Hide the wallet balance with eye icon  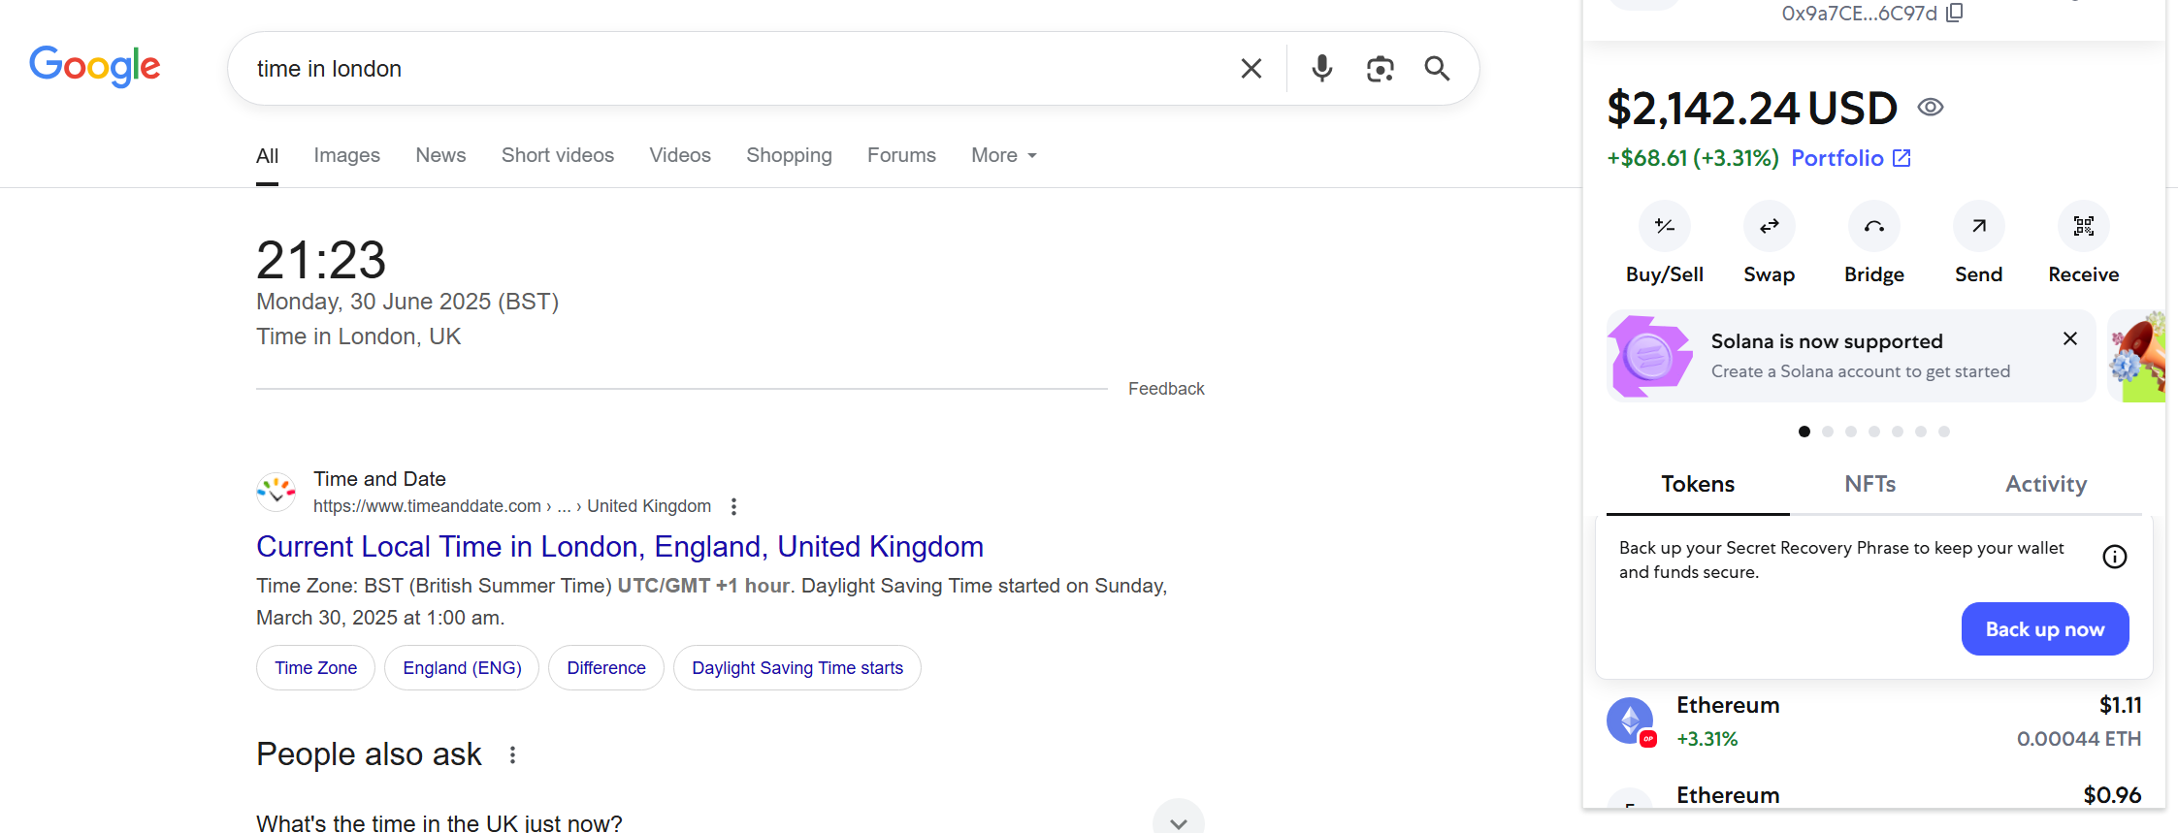click(x=1931, y=107)
